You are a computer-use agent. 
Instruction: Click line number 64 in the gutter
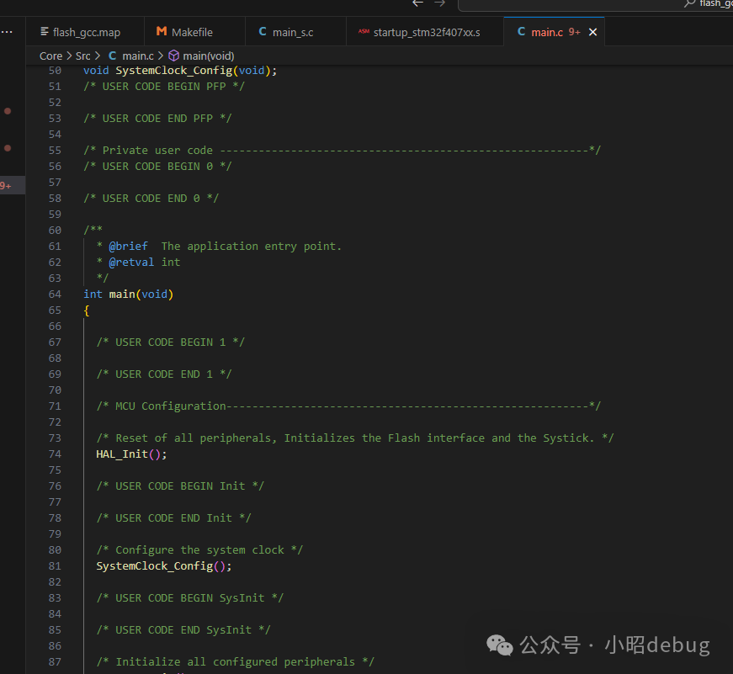pyautogui.click(x=55, y=294)
